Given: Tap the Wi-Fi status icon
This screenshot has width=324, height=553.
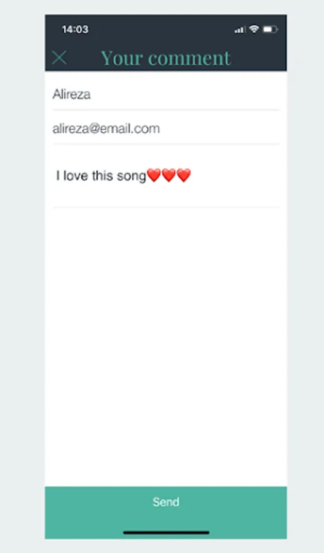Looking at the screenshot, I should (254, 29).
